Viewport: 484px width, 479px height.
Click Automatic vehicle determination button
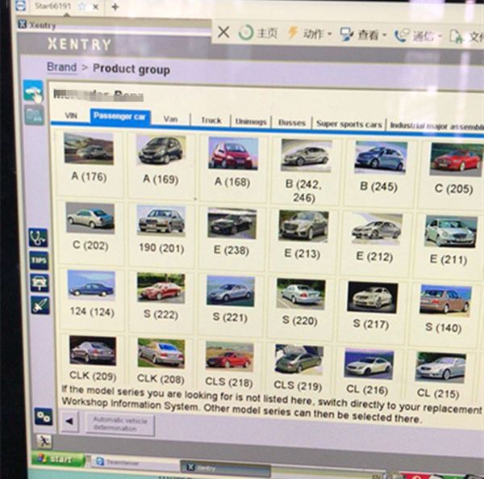pyautogui.click(x=119, y=422)
